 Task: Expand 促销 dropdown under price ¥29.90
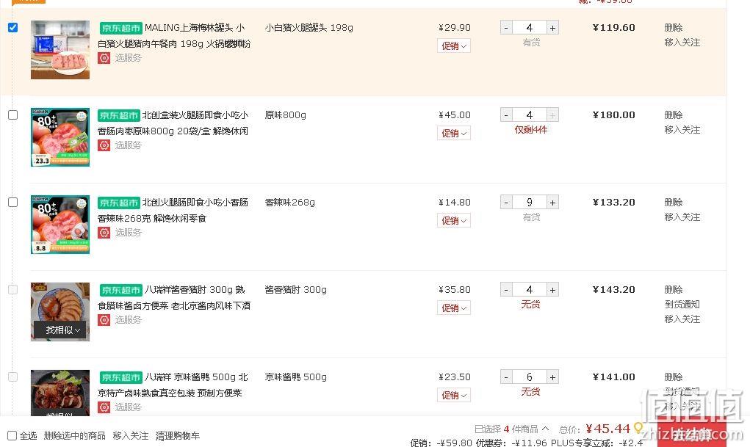(453, 46)
